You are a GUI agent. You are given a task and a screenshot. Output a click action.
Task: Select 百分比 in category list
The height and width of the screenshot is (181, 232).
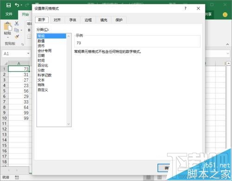(52, 65)
